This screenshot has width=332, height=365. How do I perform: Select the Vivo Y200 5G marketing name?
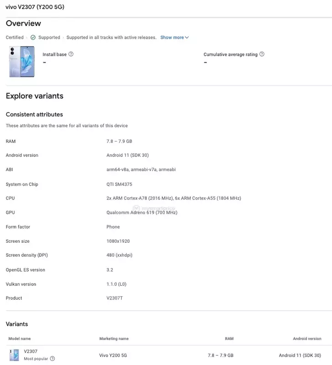(113, 355)
